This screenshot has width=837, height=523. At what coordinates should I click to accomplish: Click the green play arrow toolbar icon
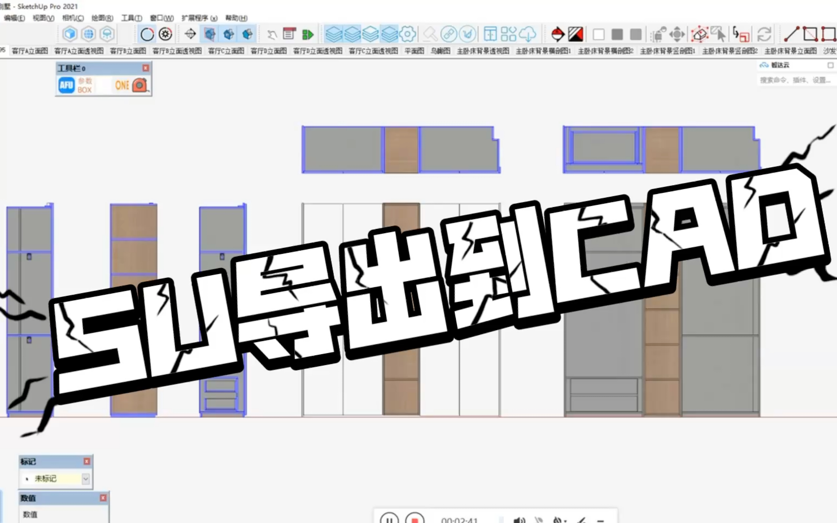[x=307, y=34]
